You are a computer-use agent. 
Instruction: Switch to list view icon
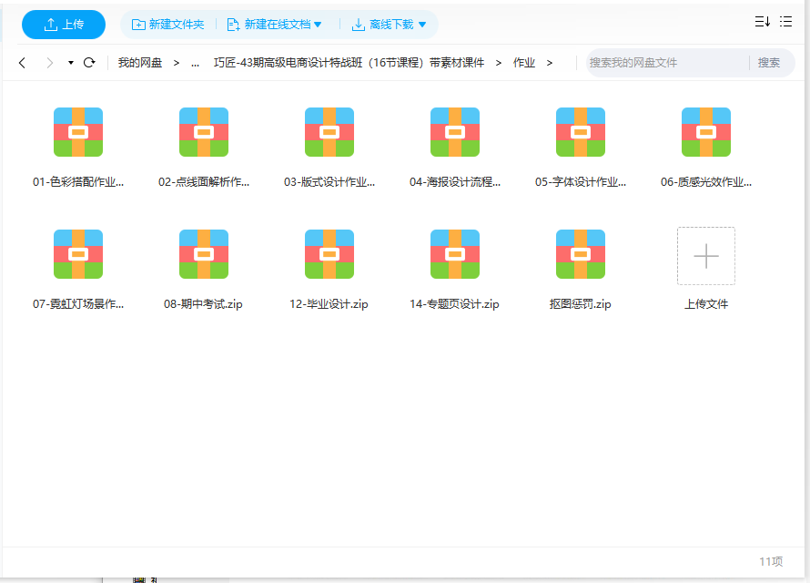pos(785,21)
